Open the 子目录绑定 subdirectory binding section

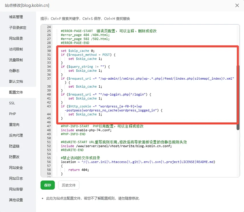pyautogui.click(x=18, y=28)
